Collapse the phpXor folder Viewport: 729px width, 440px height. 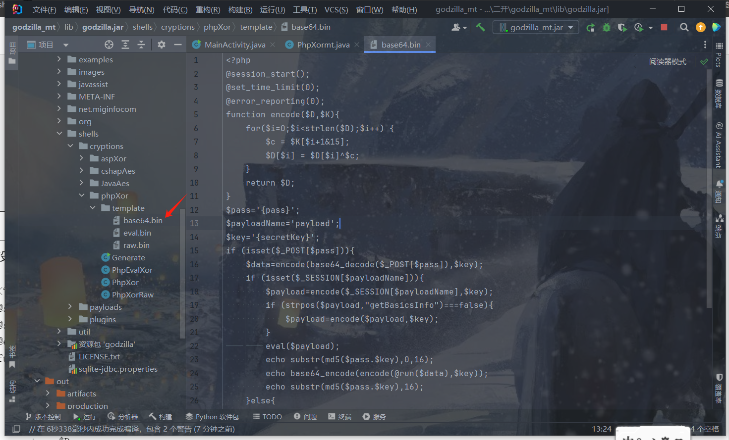coord(82,196)
